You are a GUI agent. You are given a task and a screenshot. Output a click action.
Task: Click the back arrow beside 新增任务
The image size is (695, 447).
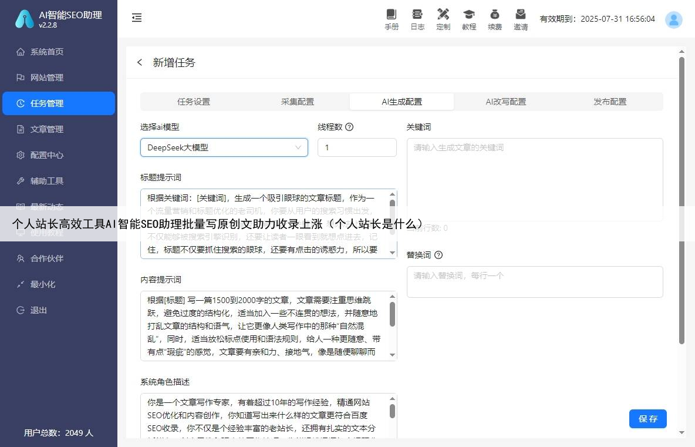click(x=140, y=62)
